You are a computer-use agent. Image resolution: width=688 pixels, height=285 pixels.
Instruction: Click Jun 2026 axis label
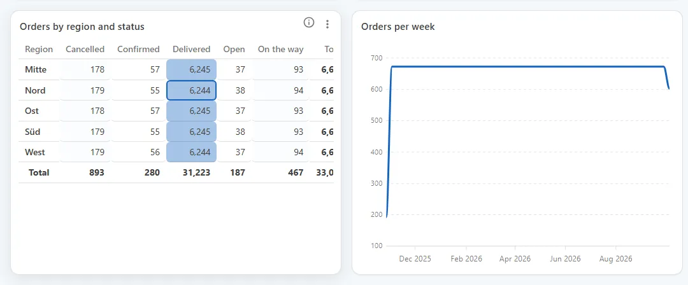pos(566,259)
